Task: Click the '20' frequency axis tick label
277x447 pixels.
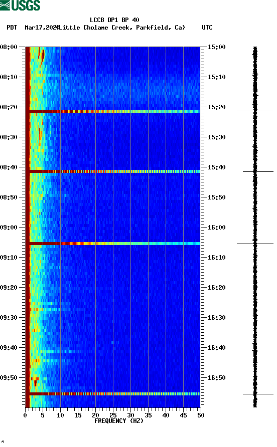Action: click(x=95, y=415)
